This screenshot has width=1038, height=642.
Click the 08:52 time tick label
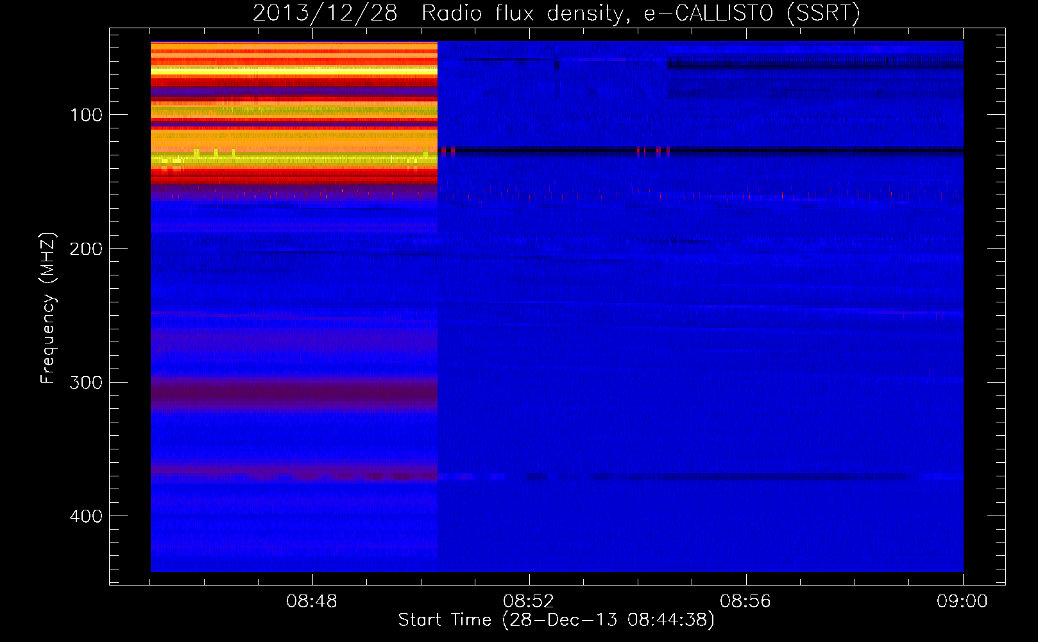click(x=529, y=602)
